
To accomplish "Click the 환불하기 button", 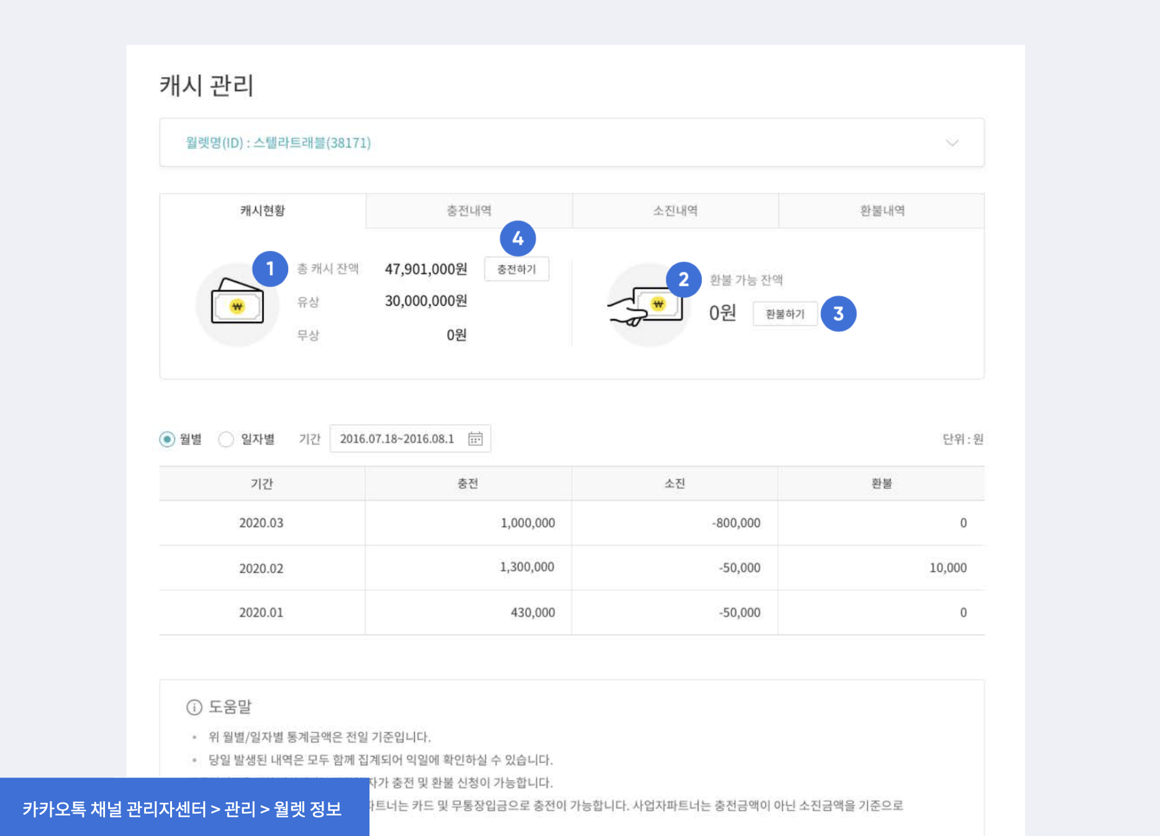I will click(785, 314).
